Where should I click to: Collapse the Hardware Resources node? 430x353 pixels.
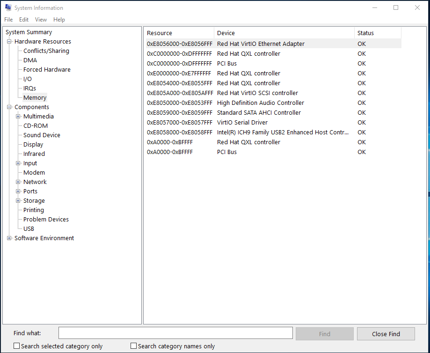click(9, 42)
